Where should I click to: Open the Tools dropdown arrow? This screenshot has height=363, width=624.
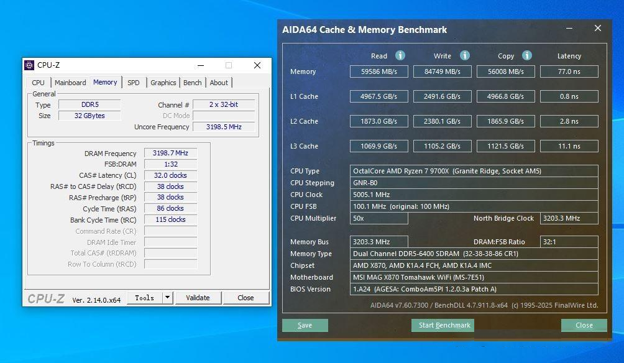click(168, 297)
